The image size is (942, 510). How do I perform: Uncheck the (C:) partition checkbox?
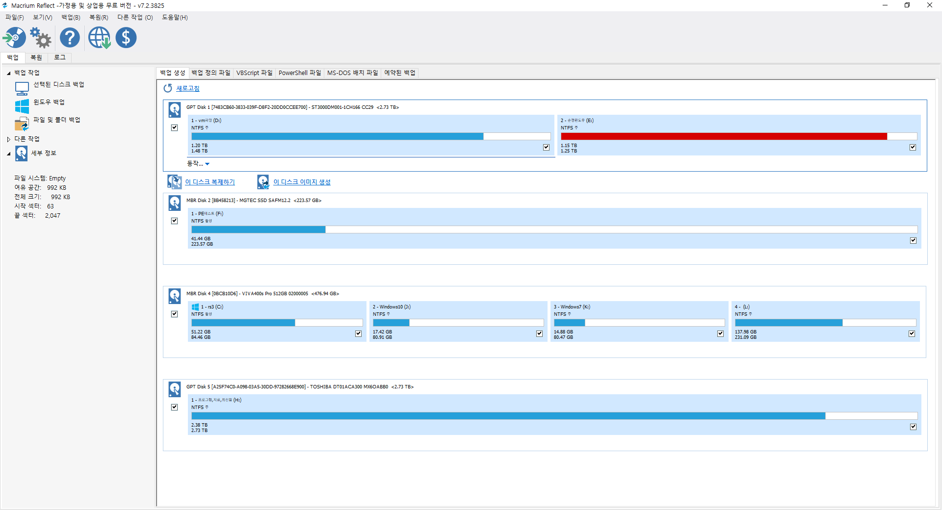point(358,333)
